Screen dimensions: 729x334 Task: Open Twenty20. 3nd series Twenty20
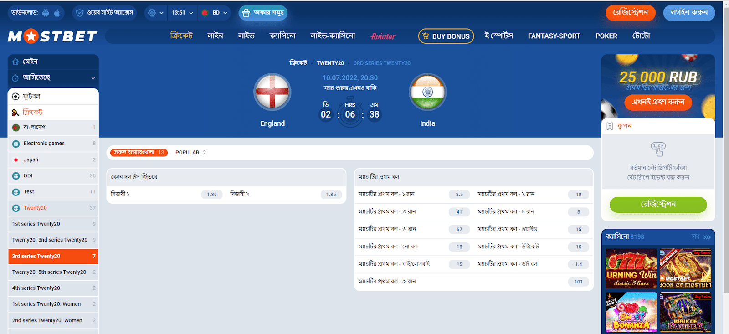click(x=53, y=240)
